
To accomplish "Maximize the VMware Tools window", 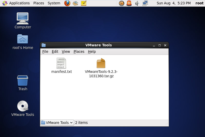I will (160, 45).
